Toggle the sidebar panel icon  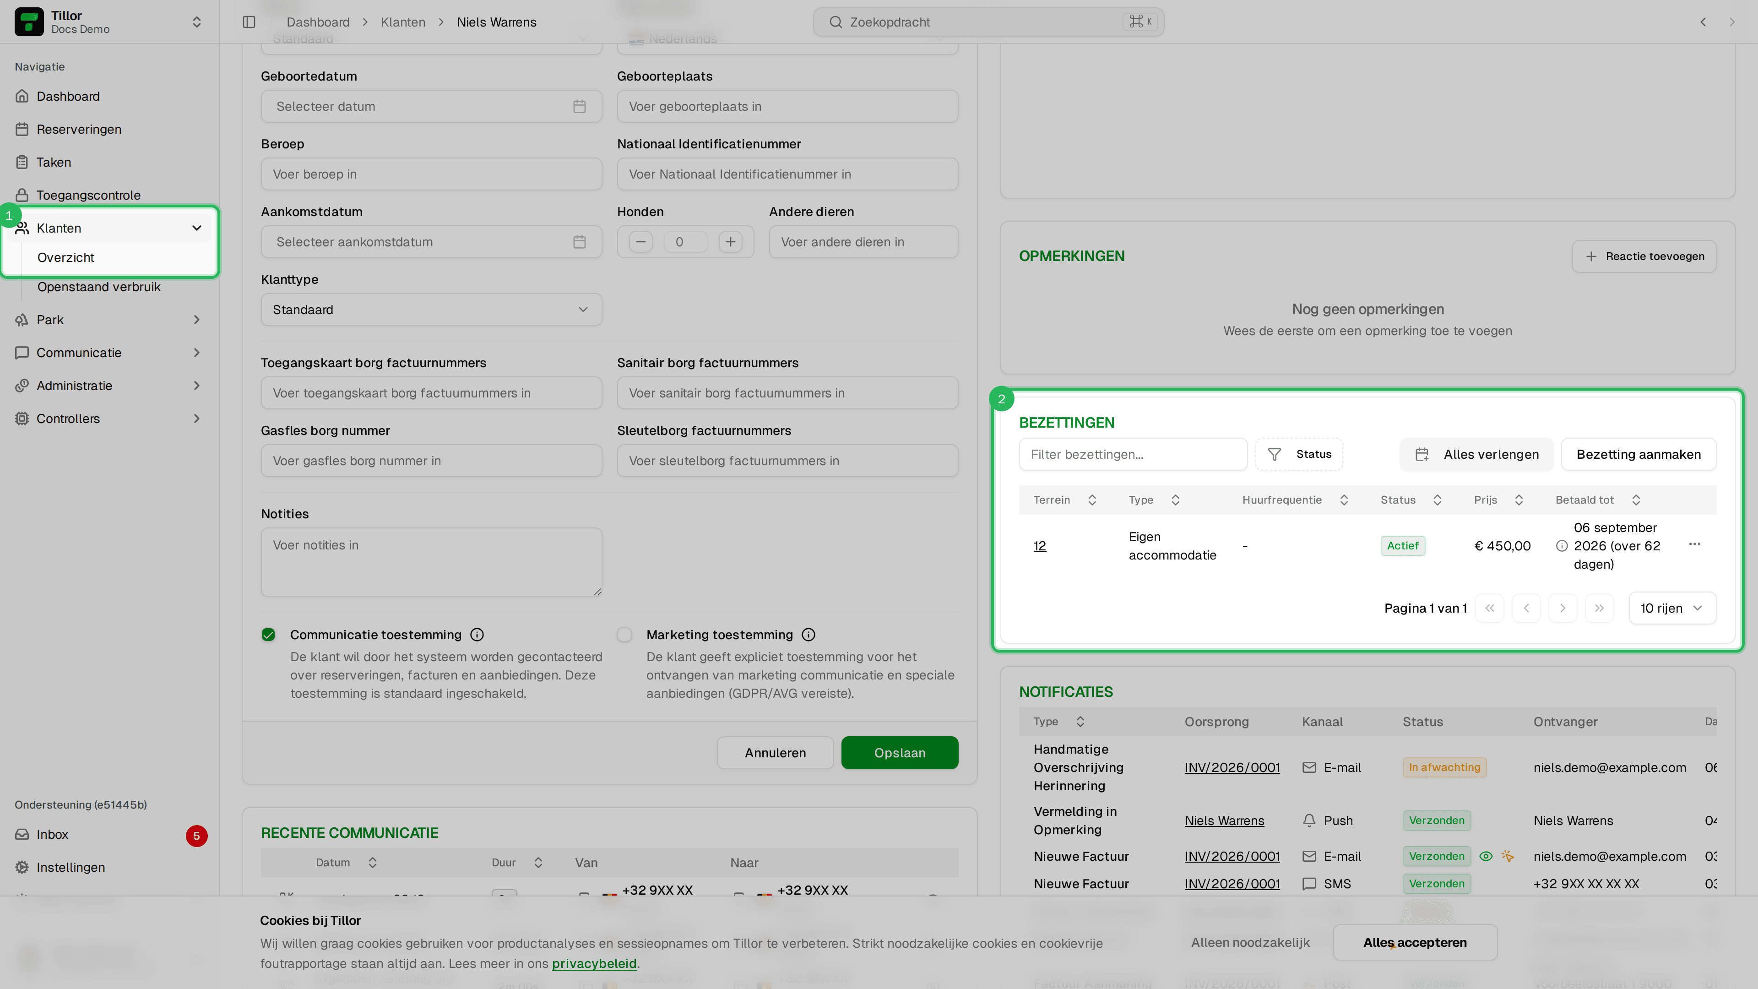point(249,22)
